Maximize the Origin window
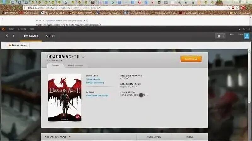 coord(244,29)
